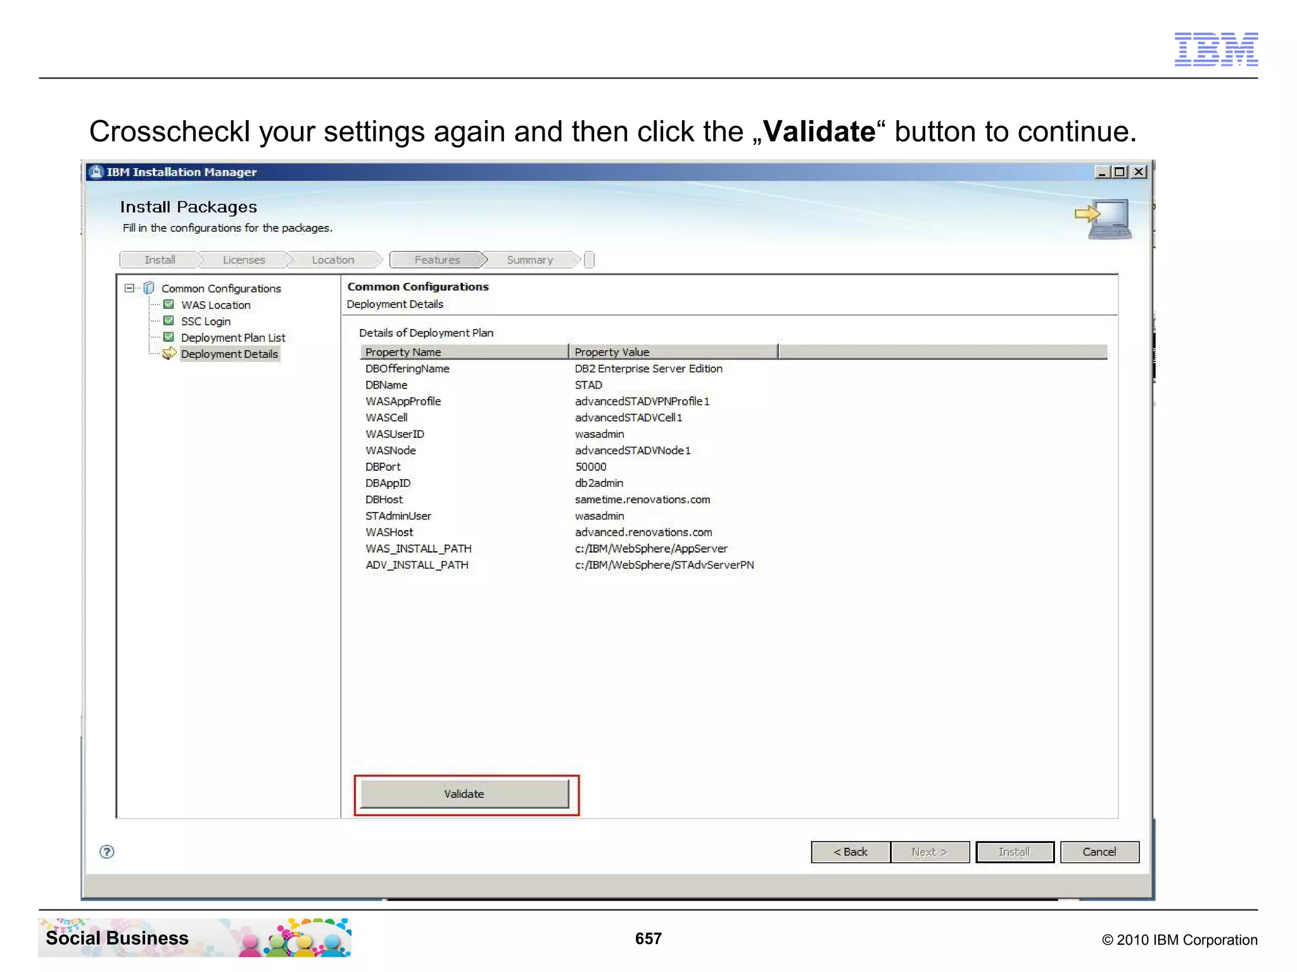Select the DBHost property row

(733, 500)
